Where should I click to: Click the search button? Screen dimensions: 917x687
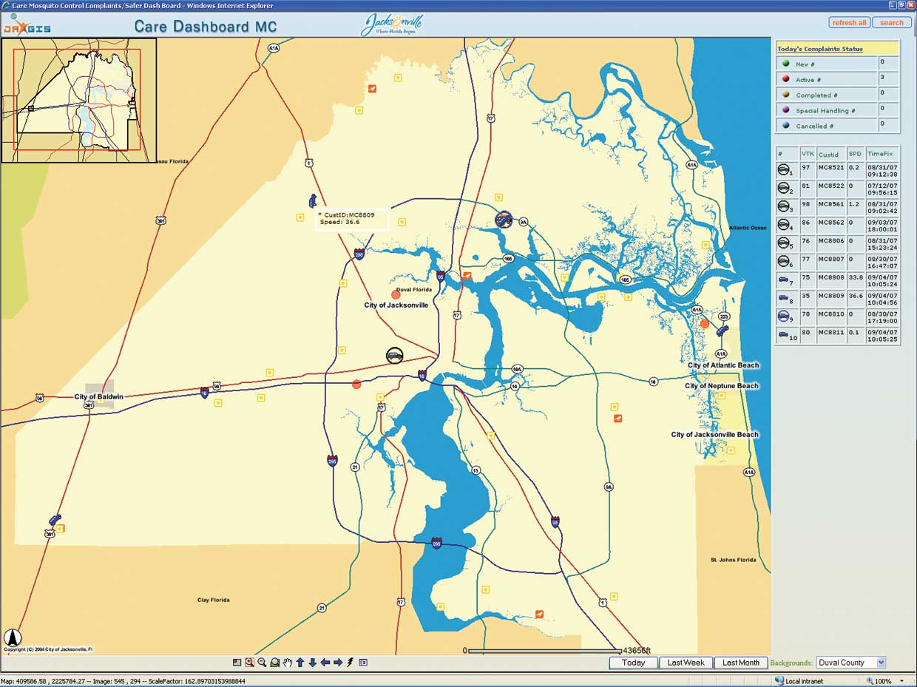pyautogui.click(x=892, y=23)
